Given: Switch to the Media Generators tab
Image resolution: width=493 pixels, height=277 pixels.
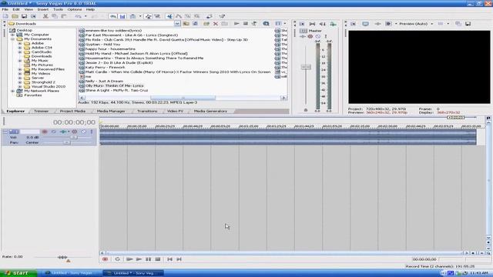Looking at the screenshot, I should 210,111.
